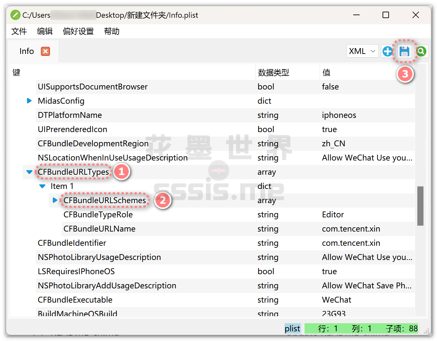The image size is (437, 341).
Task: Click CFBundleURLName value 'com.tencent.xin'
Action: coord(351,229)
